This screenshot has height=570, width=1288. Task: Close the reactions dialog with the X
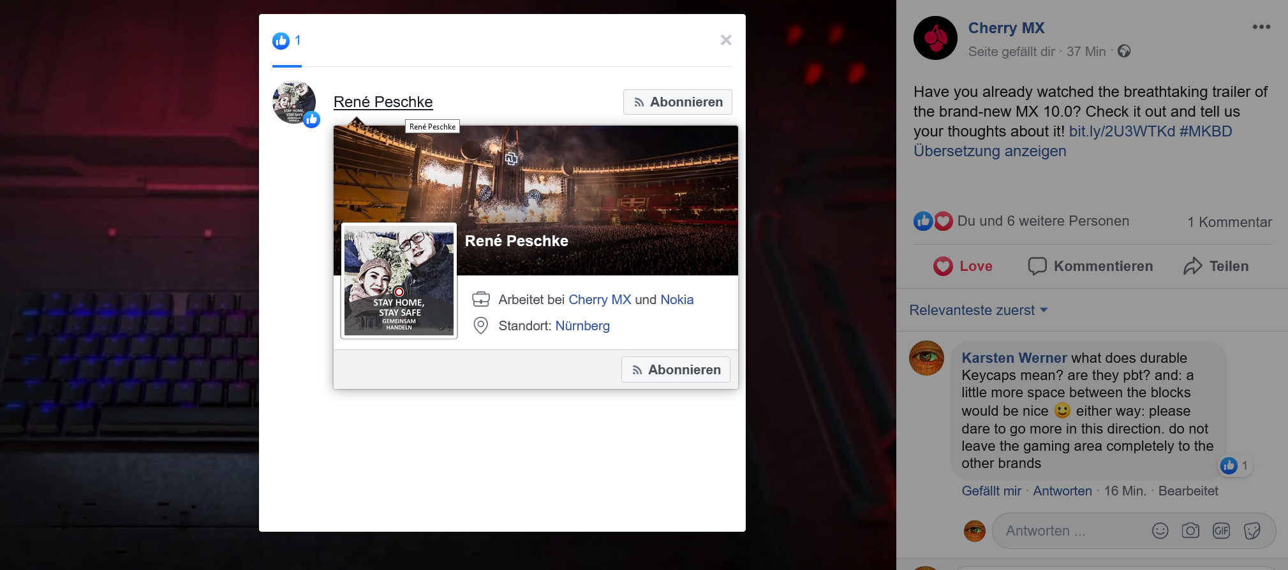[x=726, y=40]
